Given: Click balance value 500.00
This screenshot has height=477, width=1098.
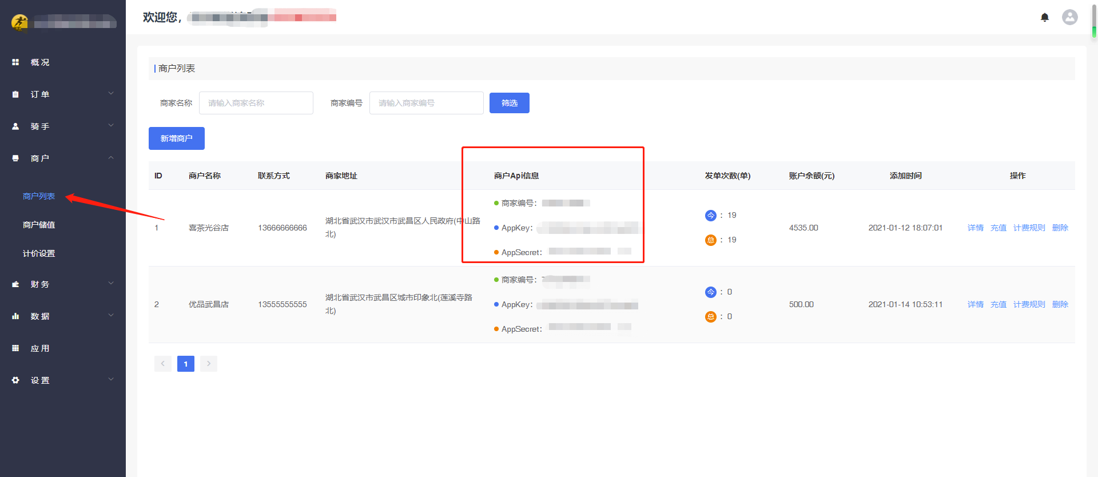Looking at the screenshot, I should click(x=801, y=304).
